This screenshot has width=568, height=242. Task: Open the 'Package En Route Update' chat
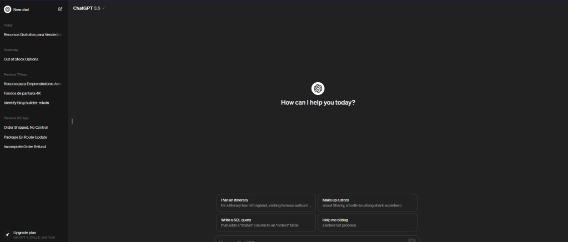[x=25, y=137]
